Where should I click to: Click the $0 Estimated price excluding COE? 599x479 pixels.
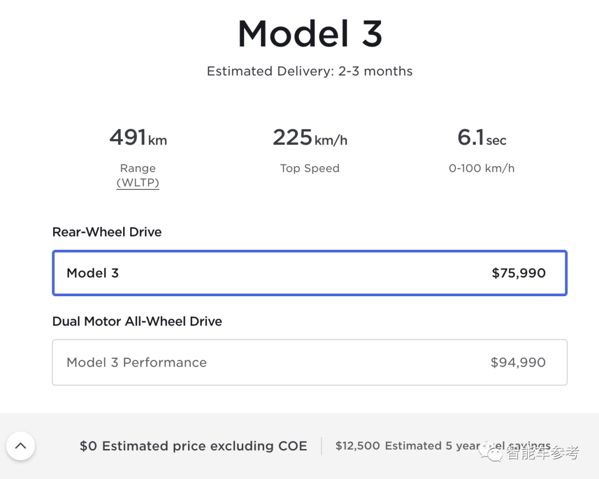click(x=193, y=446)
